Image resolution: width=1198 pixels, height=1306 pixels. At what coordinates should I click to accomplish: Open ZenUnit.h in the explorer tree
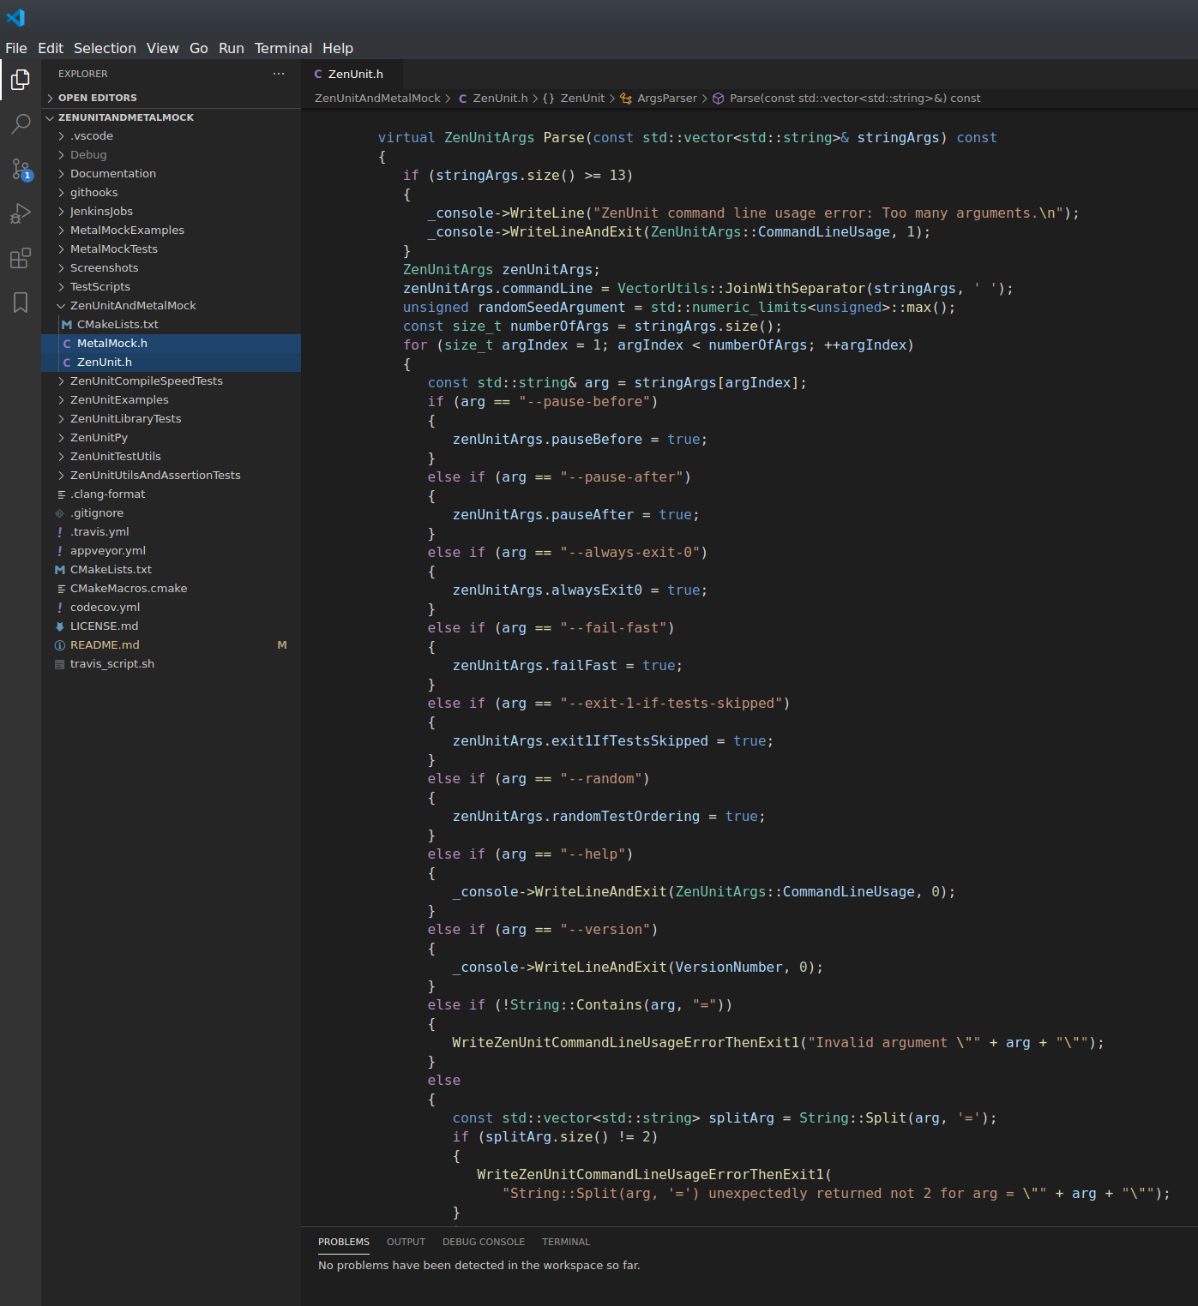pos(172,362)
